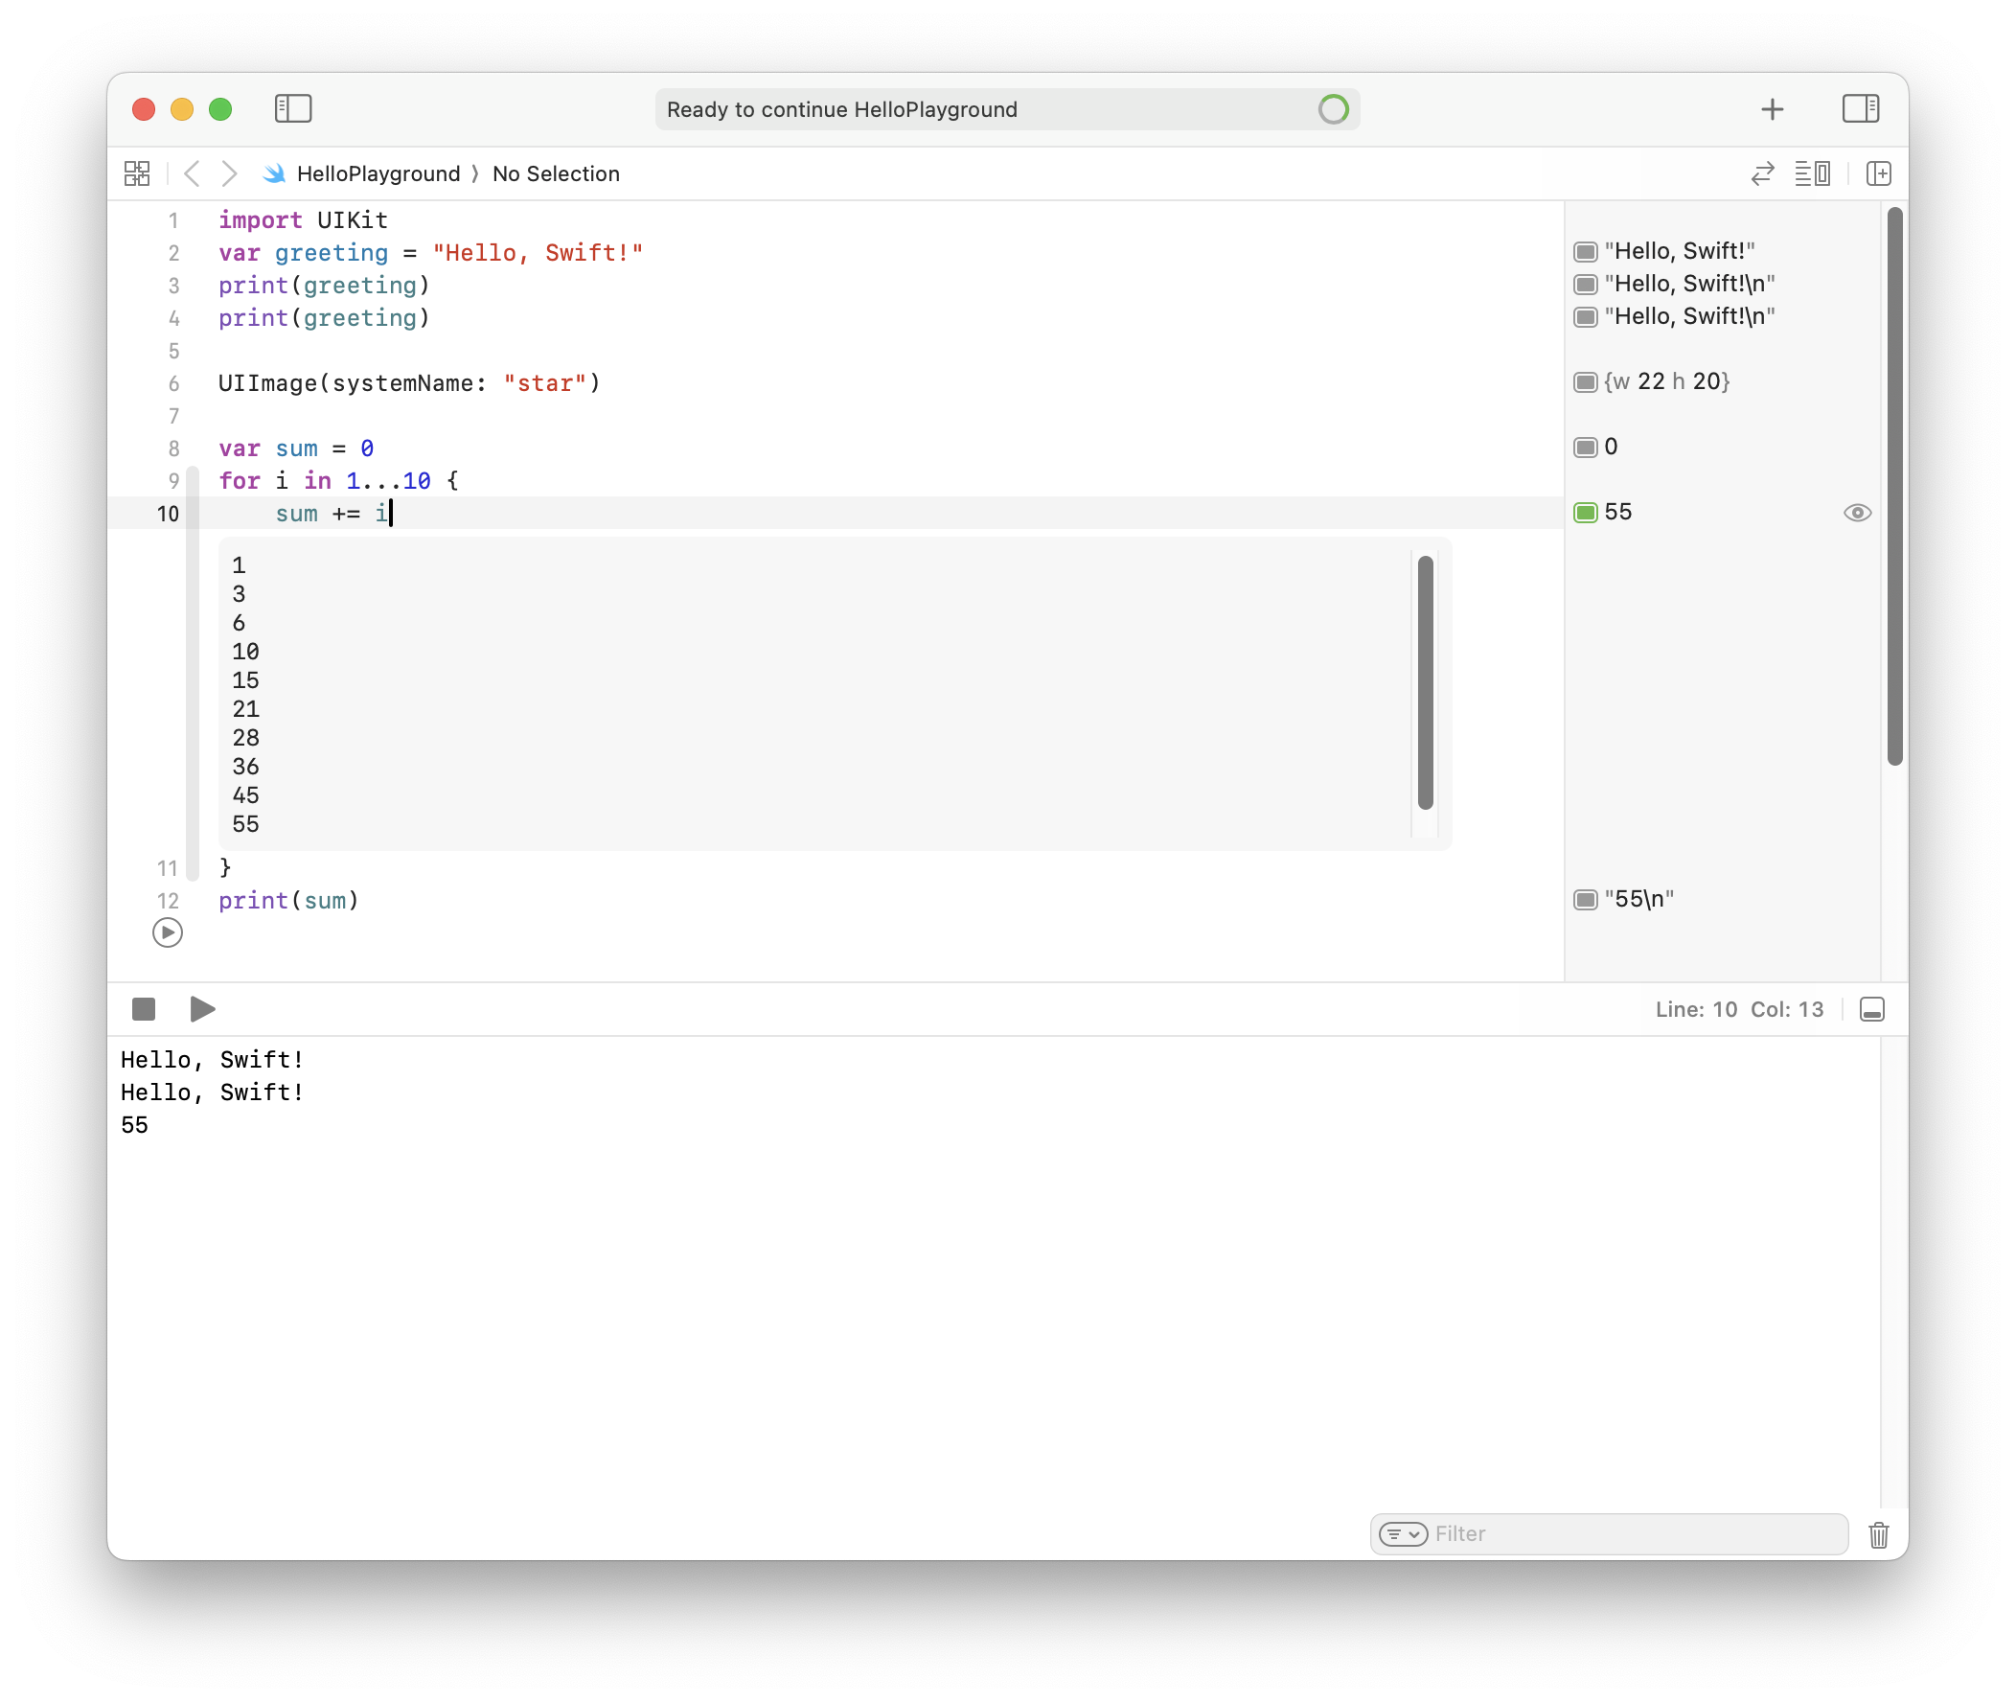Screen dimensions: 2016x1702
Task: Run the playground with the bottom play button
Action: click(x=202, y=1009)
